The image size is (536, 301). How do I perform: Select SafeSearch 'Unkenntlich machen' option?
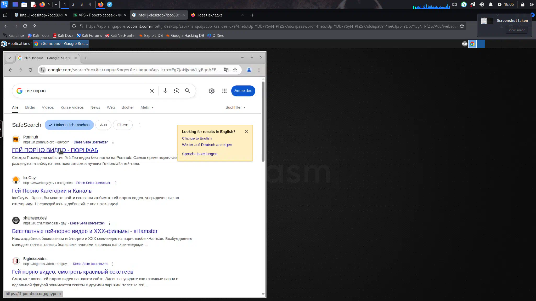(x=69, y=125)
